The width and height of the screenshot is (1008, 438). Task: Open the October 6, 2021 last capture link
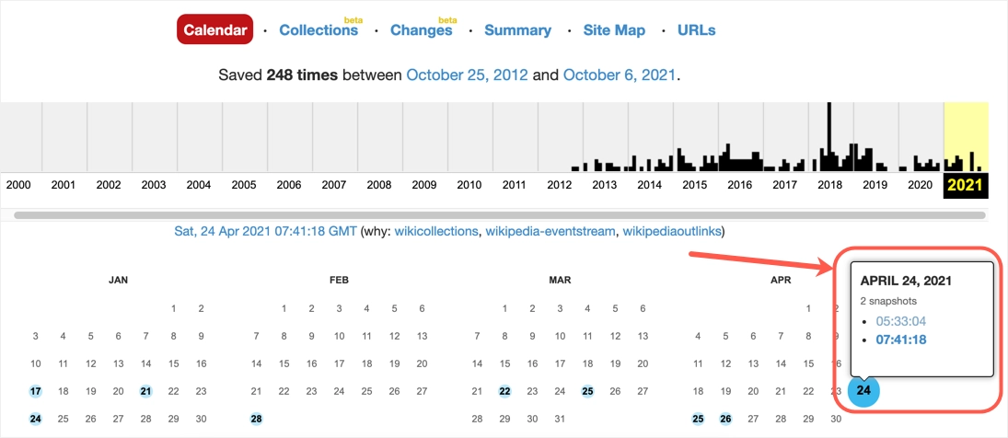pyautogui.click(x=620, y=75)
